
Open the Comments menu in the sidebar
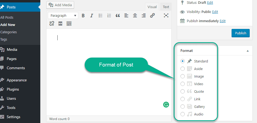(x=20, y=68)
